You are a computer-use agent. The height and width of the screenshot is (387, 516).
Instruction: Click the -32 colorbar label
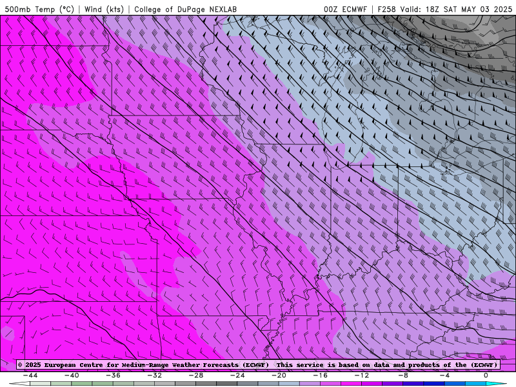(154, 375)
